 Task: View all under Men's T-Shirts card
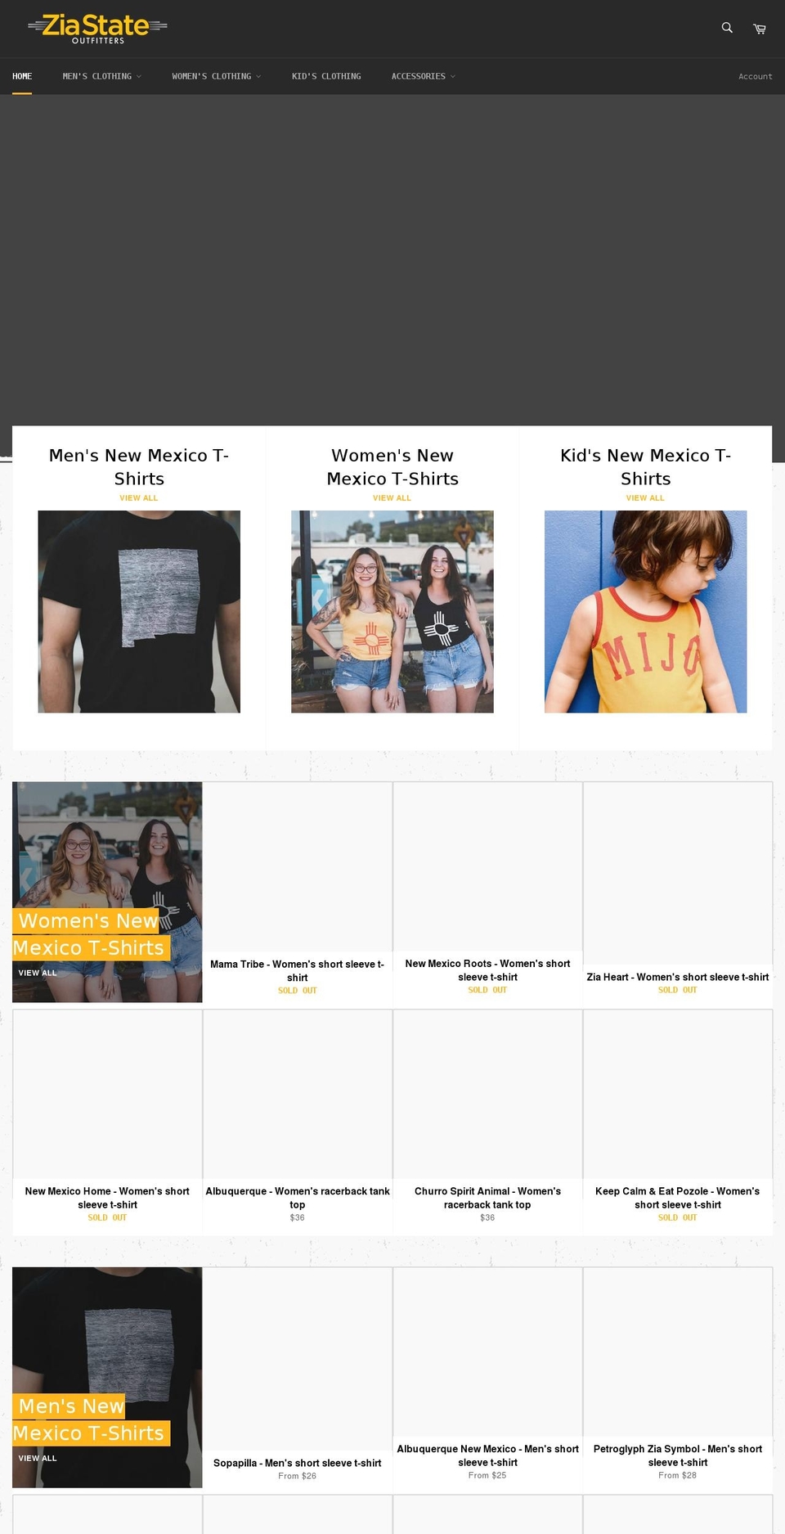(x=139, y=497)
